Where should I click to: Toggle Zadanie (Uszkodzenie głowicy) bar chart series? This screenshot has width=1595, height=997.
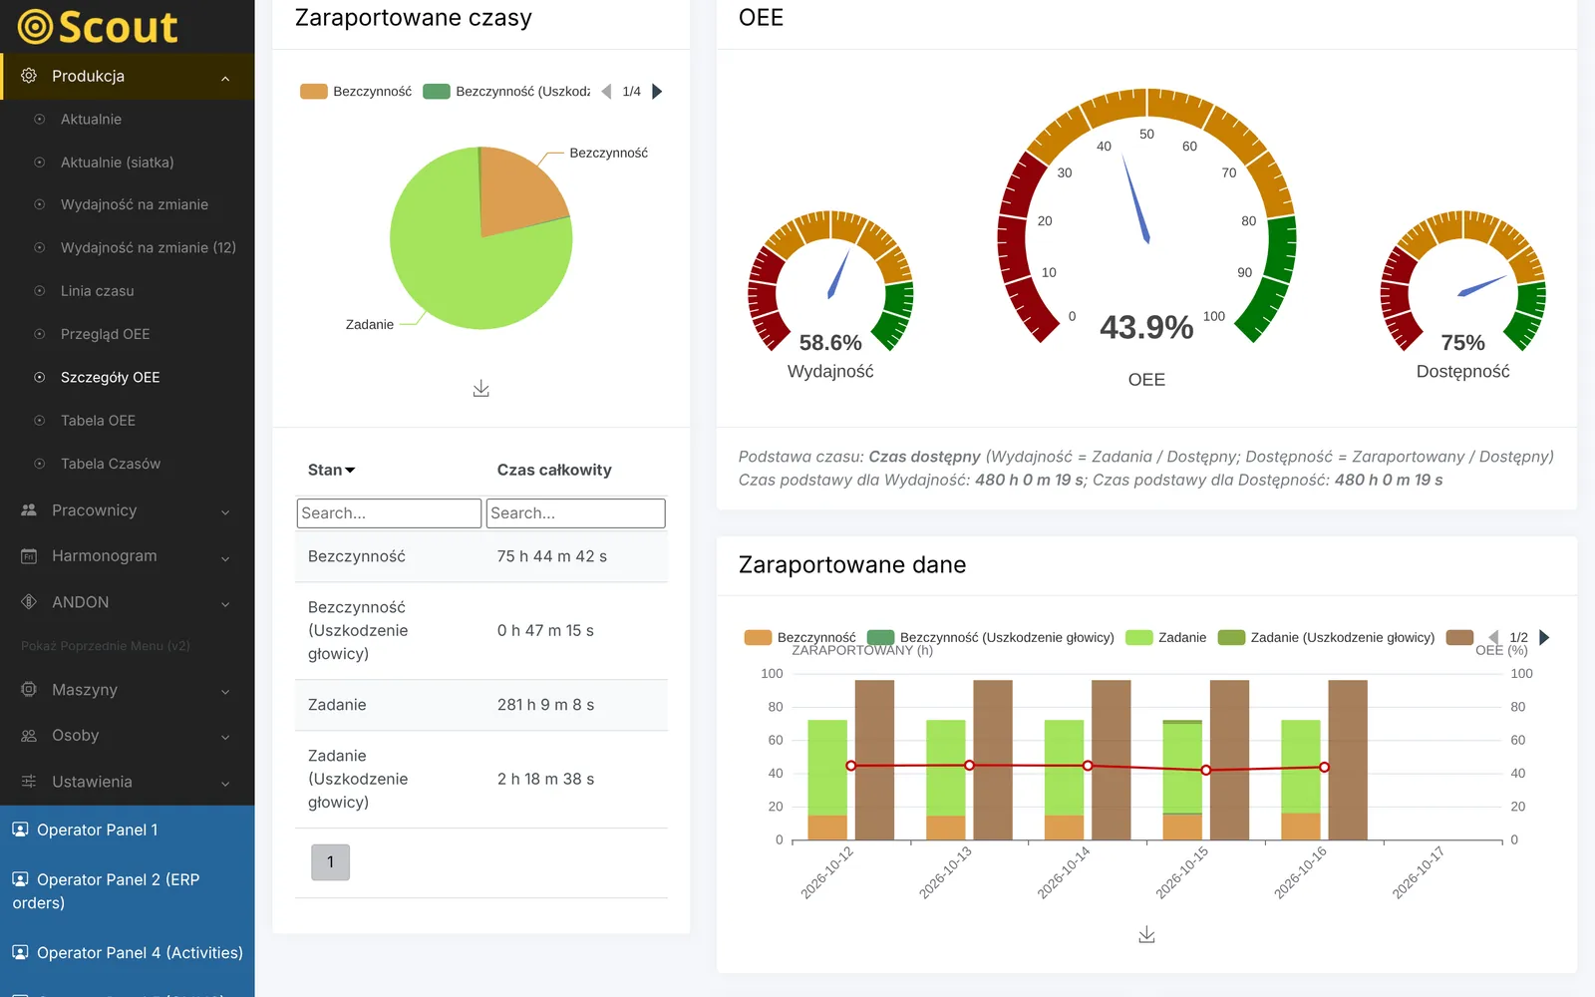pos(1326,638)
